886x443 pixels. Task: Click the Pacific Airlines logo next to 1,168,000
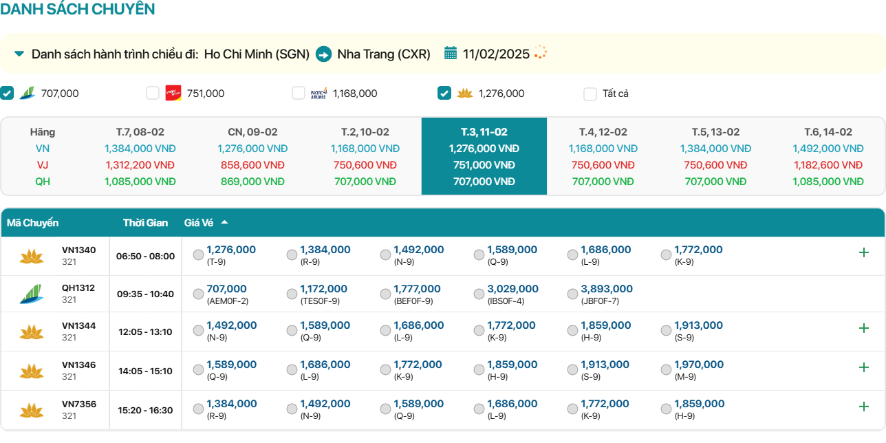click(x=318, y=94)
